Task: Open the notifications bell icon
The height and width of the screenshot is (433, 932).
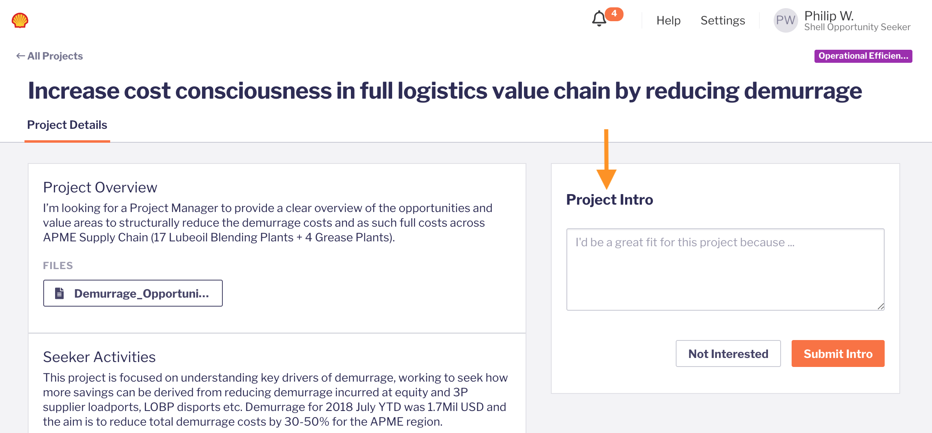Action: pos(599,19)
